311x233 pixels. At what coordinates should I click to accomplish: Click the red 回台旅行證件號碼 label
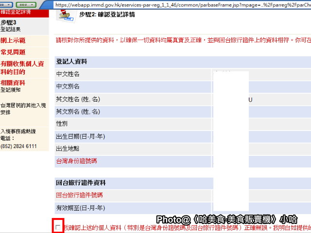coord(79,195)
